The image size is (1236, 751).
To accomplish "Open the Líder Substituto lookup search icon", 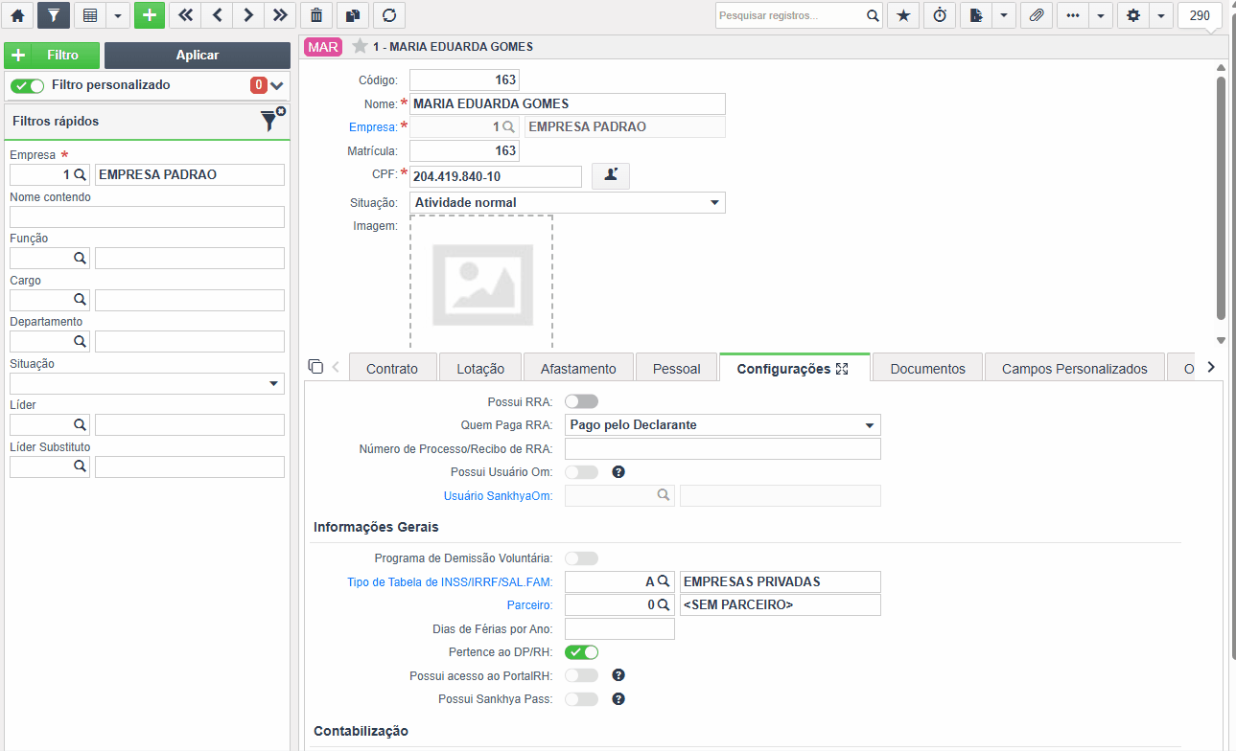I will click(81, 467).
